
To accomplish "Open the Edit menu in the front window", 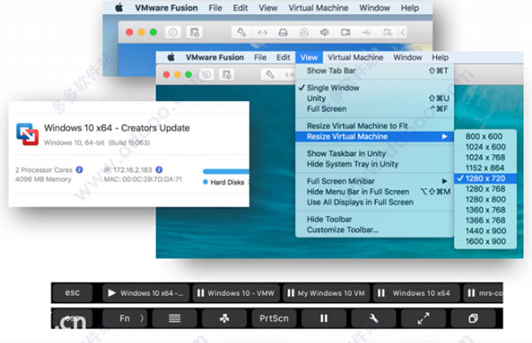I will tap(283, 58).
